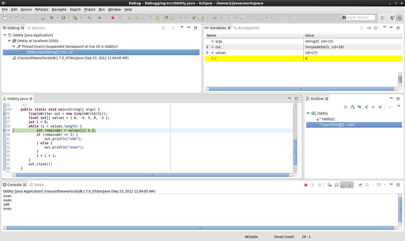Toggle Hide Static Fields in the Outline view
Viewport: 405px width, 241px height.
click(366, 106)
